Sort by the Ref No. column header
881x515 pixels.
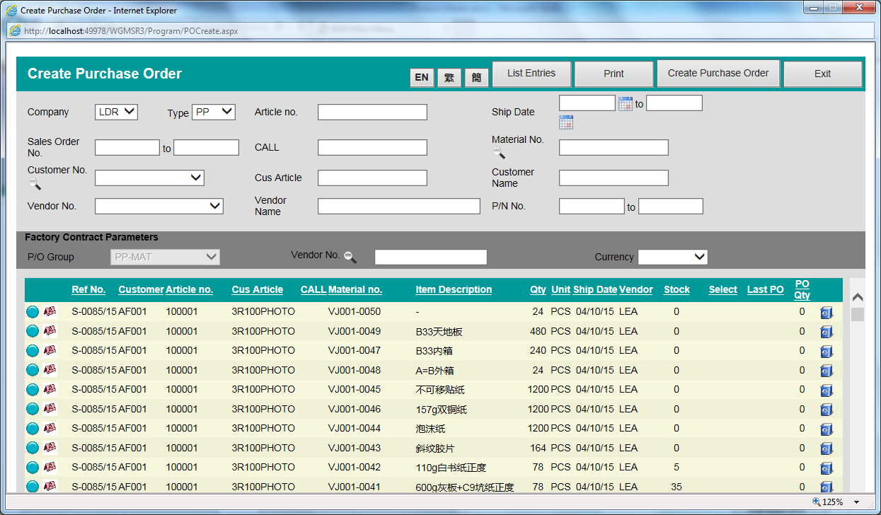88,289
